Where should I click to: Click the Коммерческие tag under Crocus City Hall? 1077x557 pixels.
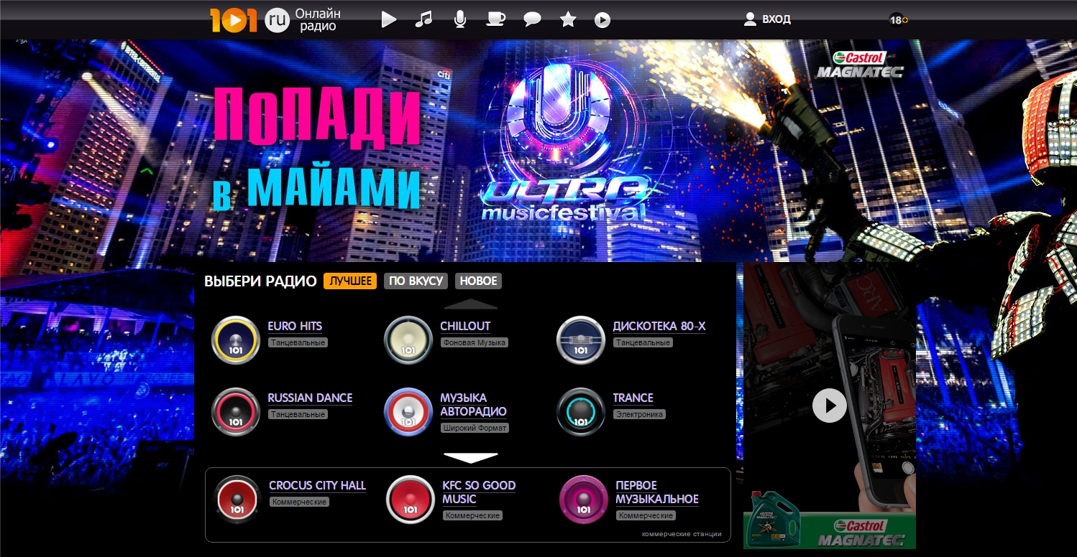click(x=300, y=502)
